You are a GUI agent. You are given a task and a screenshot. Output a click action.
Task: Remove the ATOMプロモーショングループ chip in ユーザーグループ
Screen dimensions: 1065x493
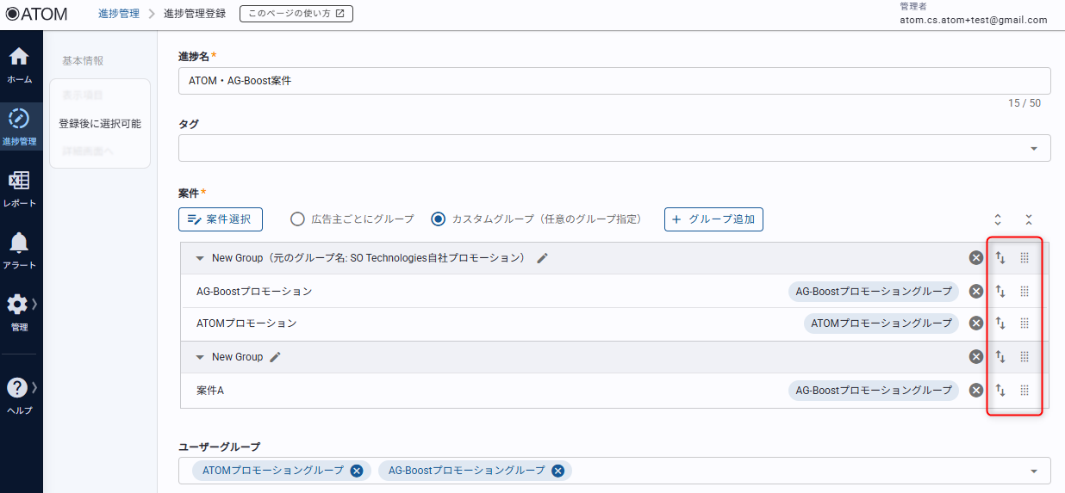tap(356, 471)
